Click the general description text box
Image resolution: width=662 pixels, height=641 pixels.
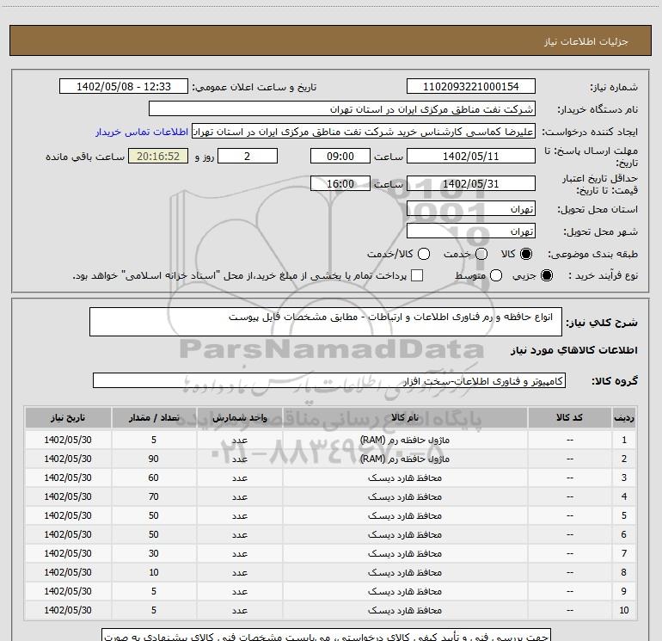[x=326, y=322]
